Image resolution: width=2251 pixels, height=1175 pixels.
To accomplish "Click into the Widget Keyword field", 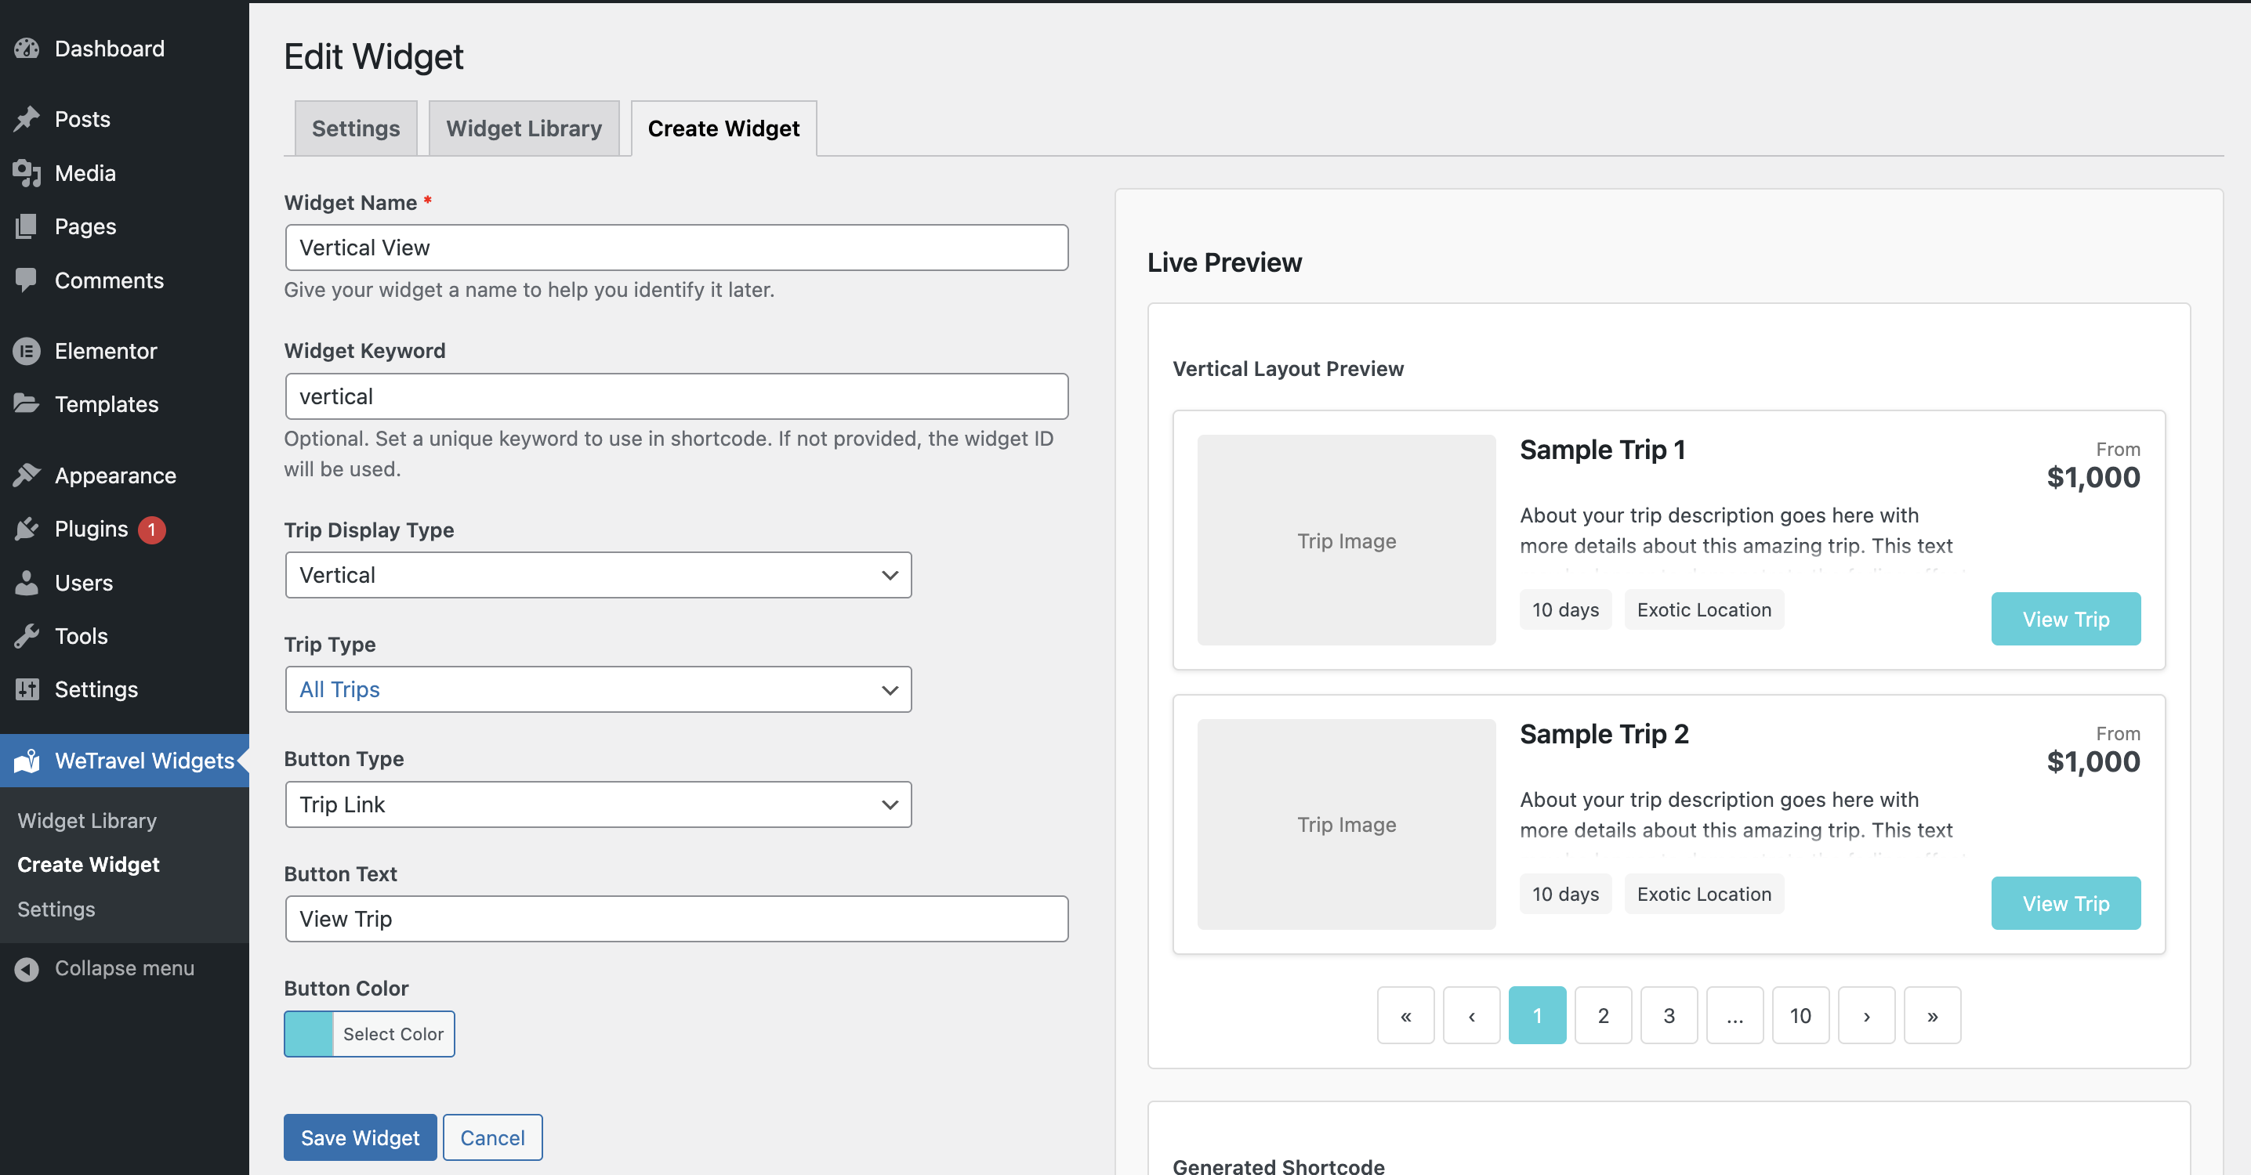I will coord(676,396).
